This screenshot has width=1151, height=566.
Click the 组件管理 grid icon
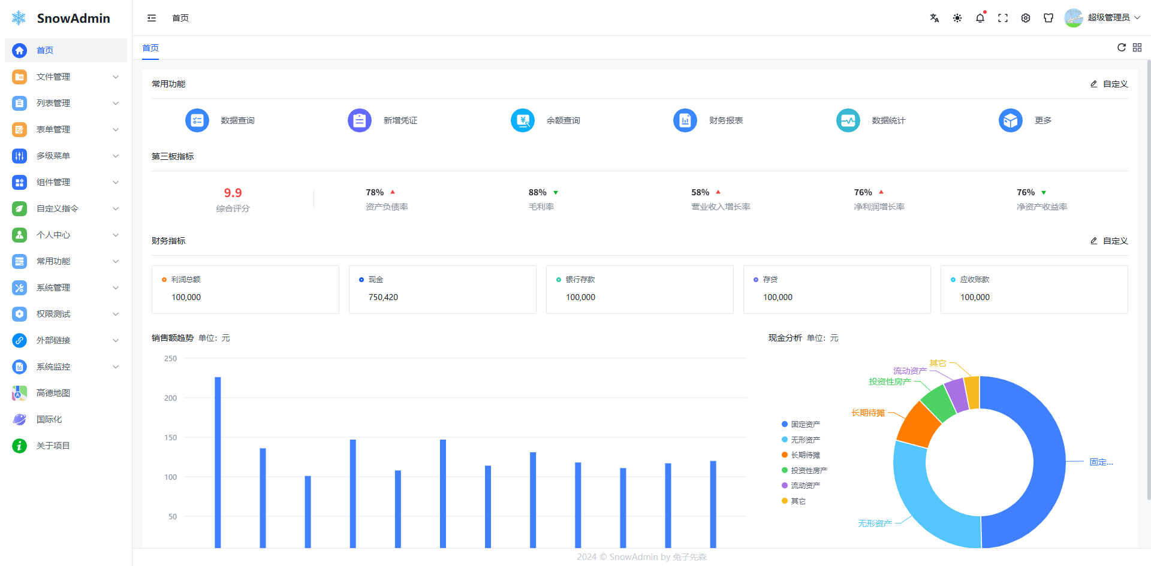[20, 182]
